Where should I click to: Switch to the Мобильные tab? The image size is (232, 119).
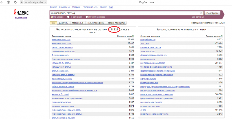coord(78,23)
